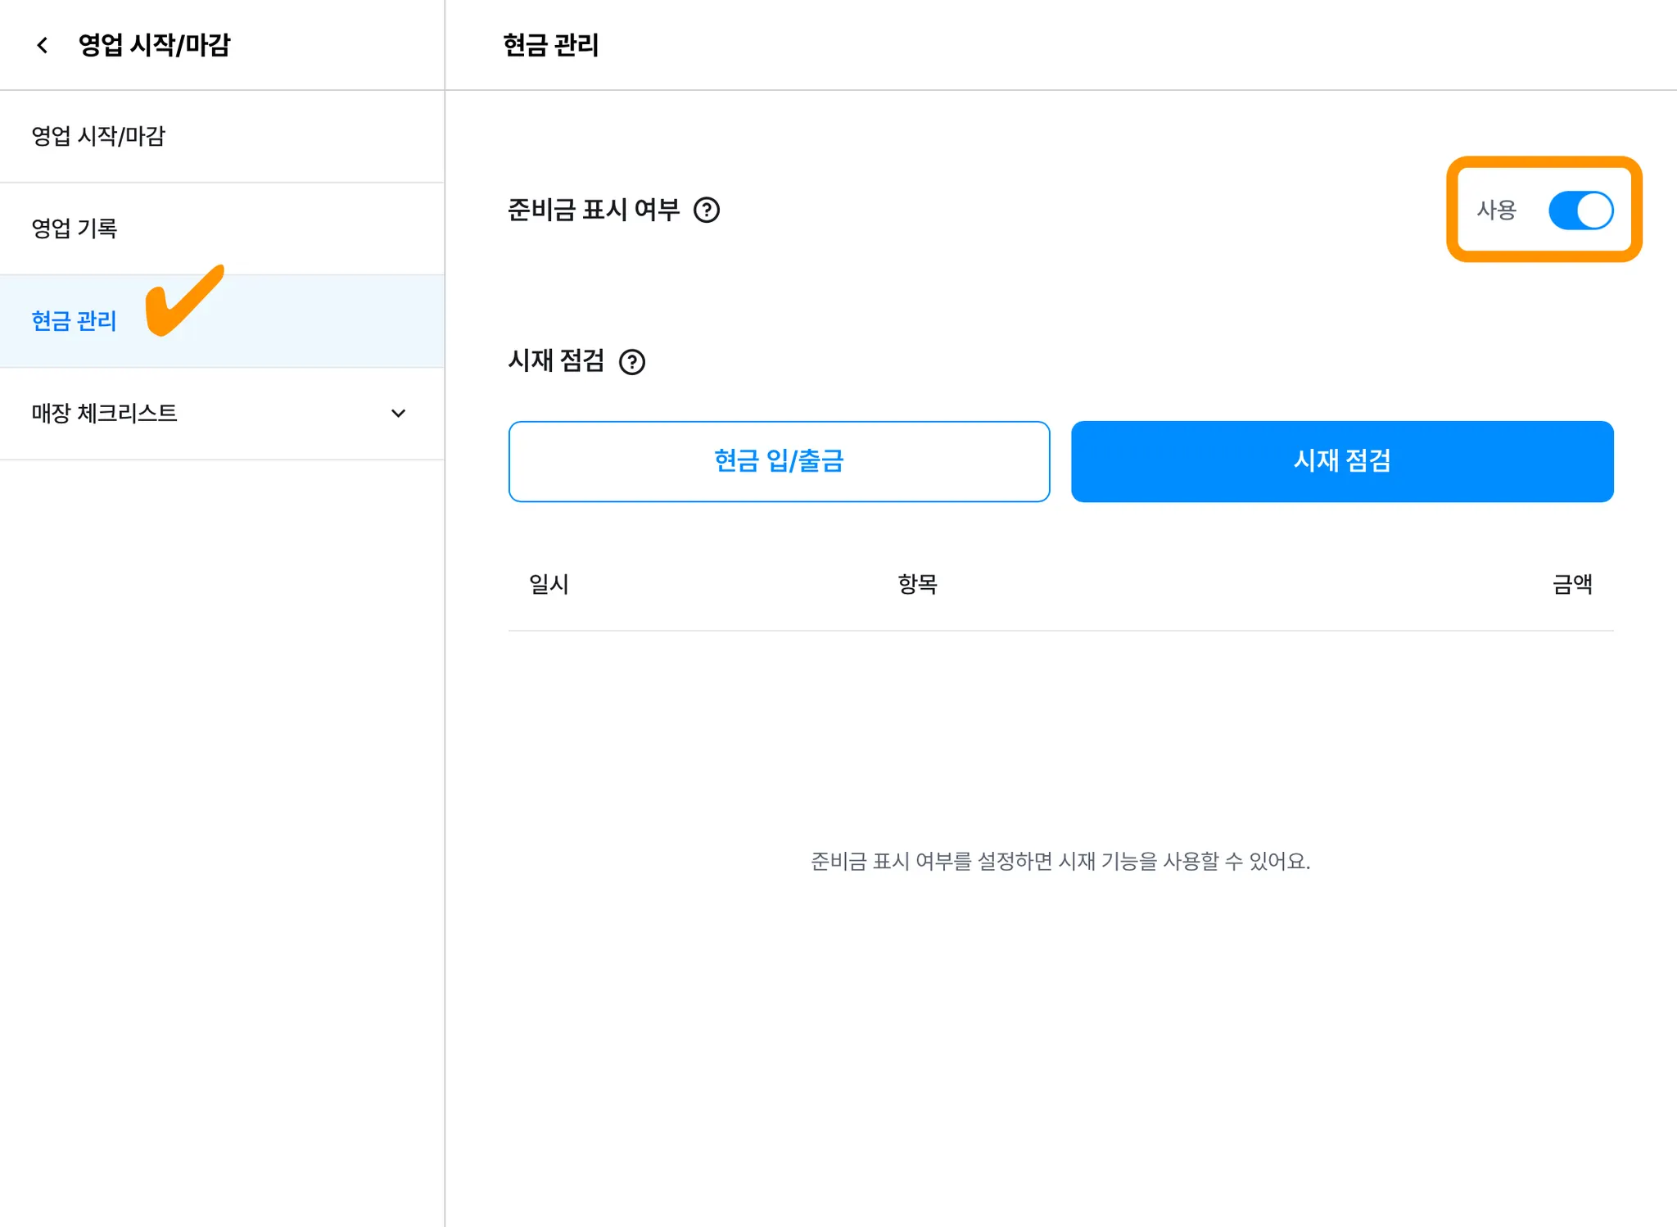Click help icon next to 시재 점검 heading
The width and height of the screenshot is (1677, 1227).
pos(631,362)
